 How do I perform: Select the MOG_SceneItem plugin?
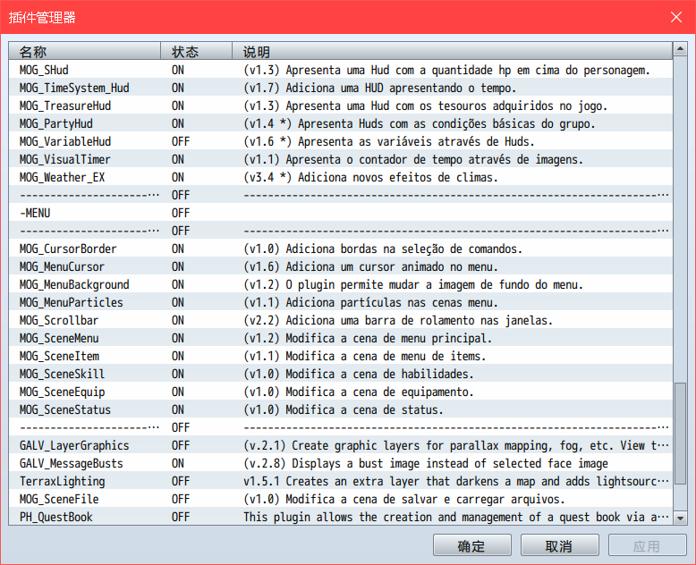click(341, 356)
